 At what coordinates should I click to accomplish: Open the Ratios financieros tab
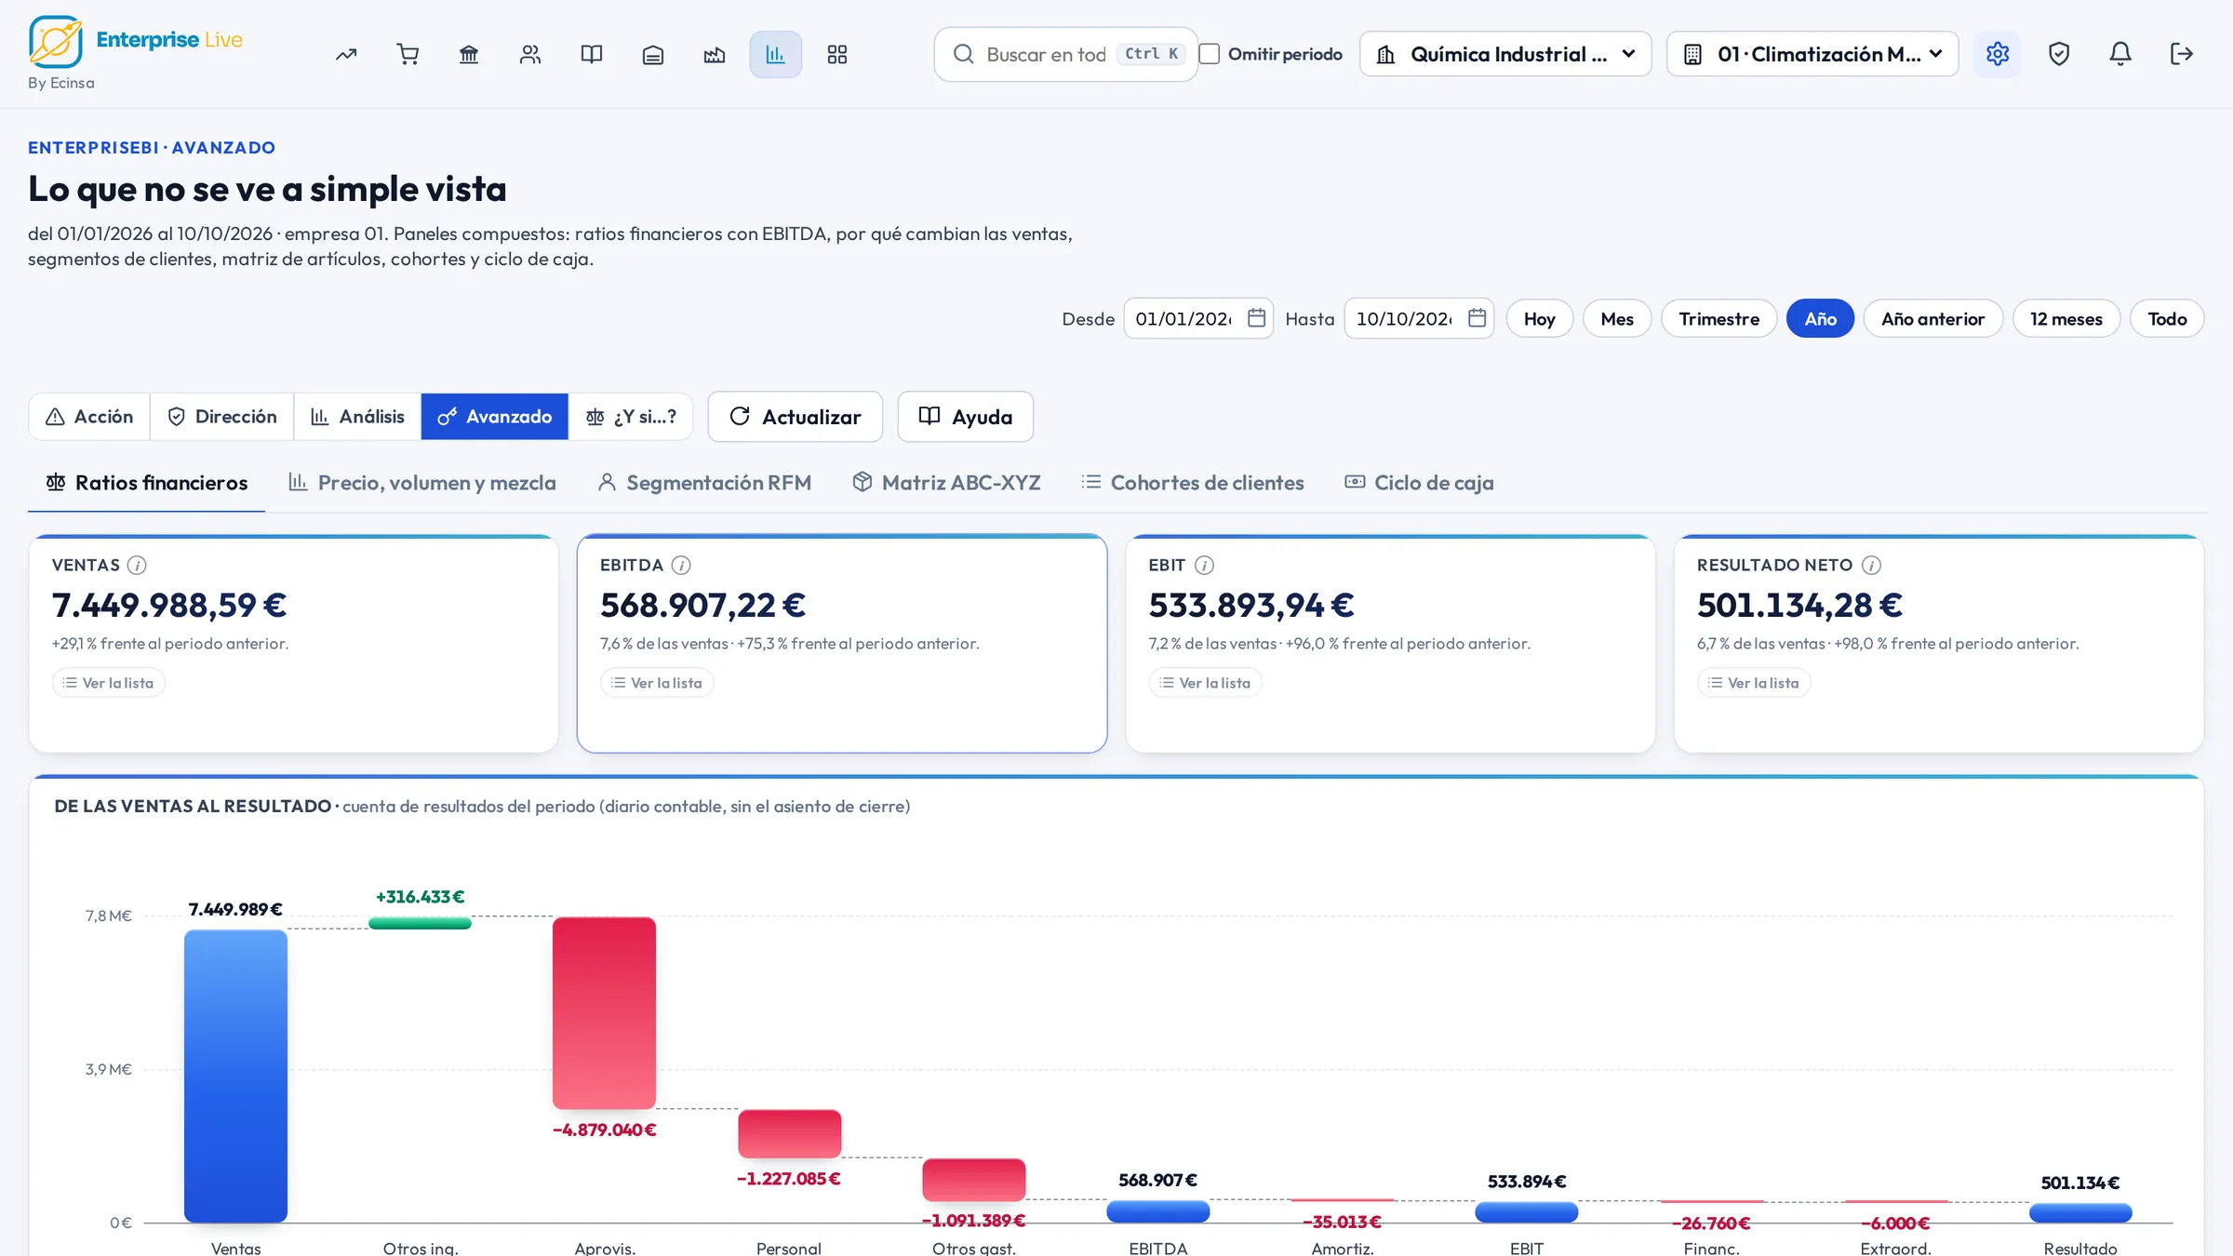click(147, 482)
